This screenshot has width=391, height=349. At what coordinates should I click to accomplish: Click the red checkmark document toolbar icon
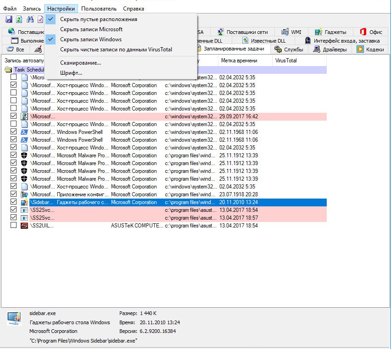[x=40, y=19]
